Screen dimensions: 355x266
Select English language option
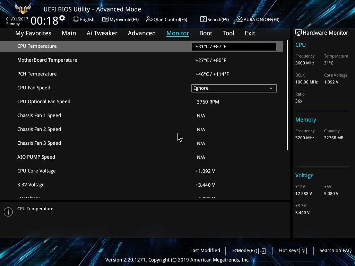[87, 19]
